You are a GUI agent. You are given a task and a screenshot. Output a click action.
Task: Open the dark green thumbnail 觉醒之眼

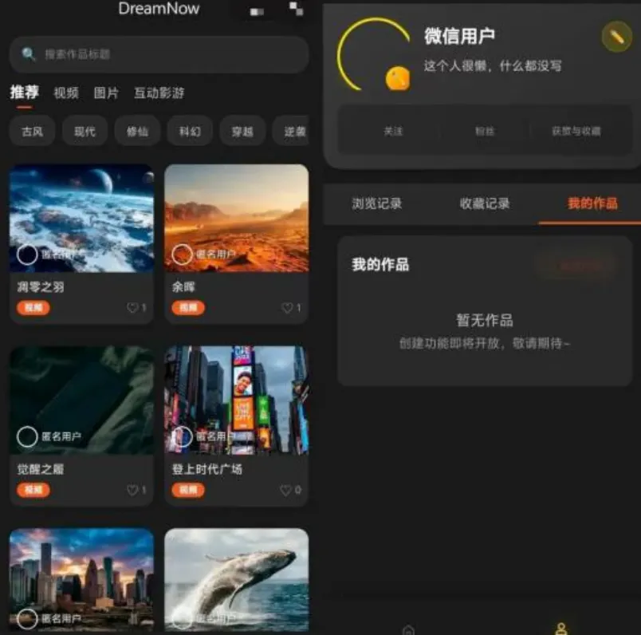point(82,400)
